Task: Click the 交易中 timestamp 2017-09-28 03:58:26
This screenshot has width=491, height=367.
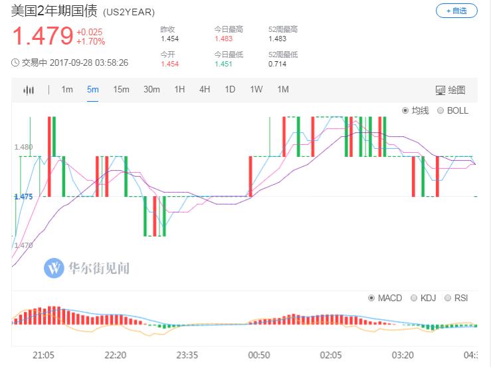Action: point(89,62)
